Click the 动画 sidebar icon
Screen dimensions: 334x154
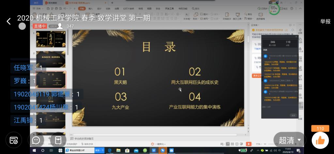point(300,31)
